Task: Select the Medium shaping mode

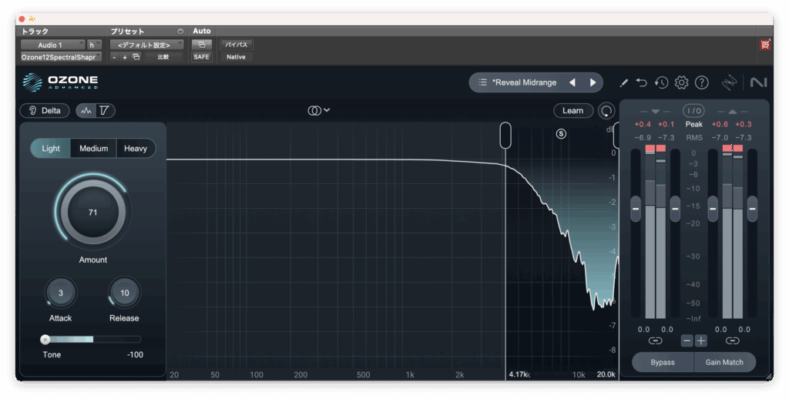Action: (x=93, y=149)
